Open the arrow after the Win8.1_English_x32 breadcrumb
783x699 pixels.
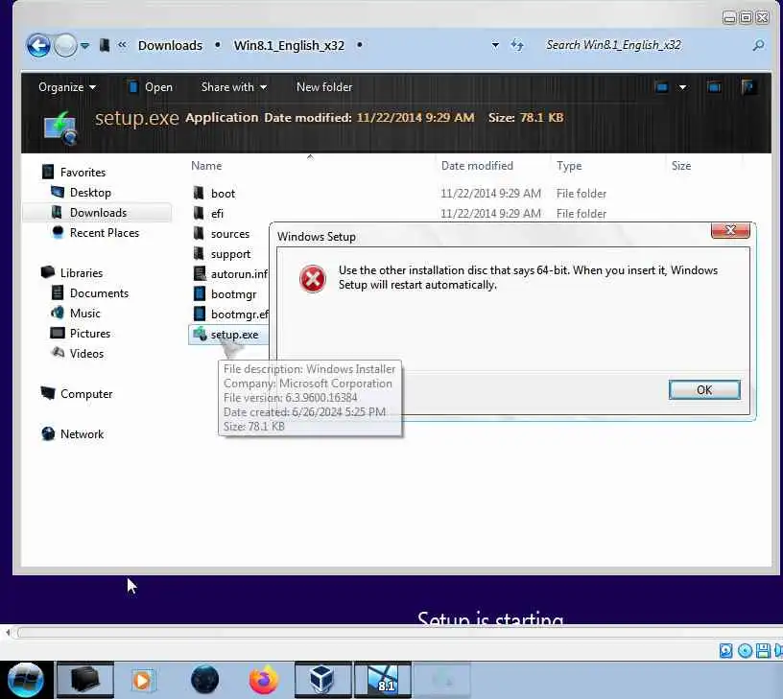(360, 45)
